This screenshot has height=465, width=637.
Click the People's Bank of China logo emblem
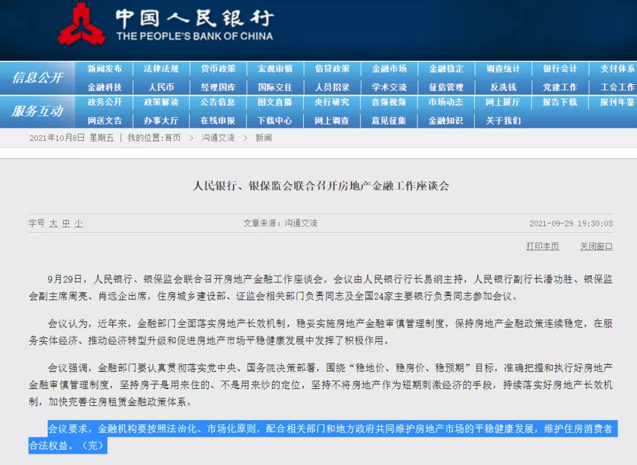[x=81, y=24]
